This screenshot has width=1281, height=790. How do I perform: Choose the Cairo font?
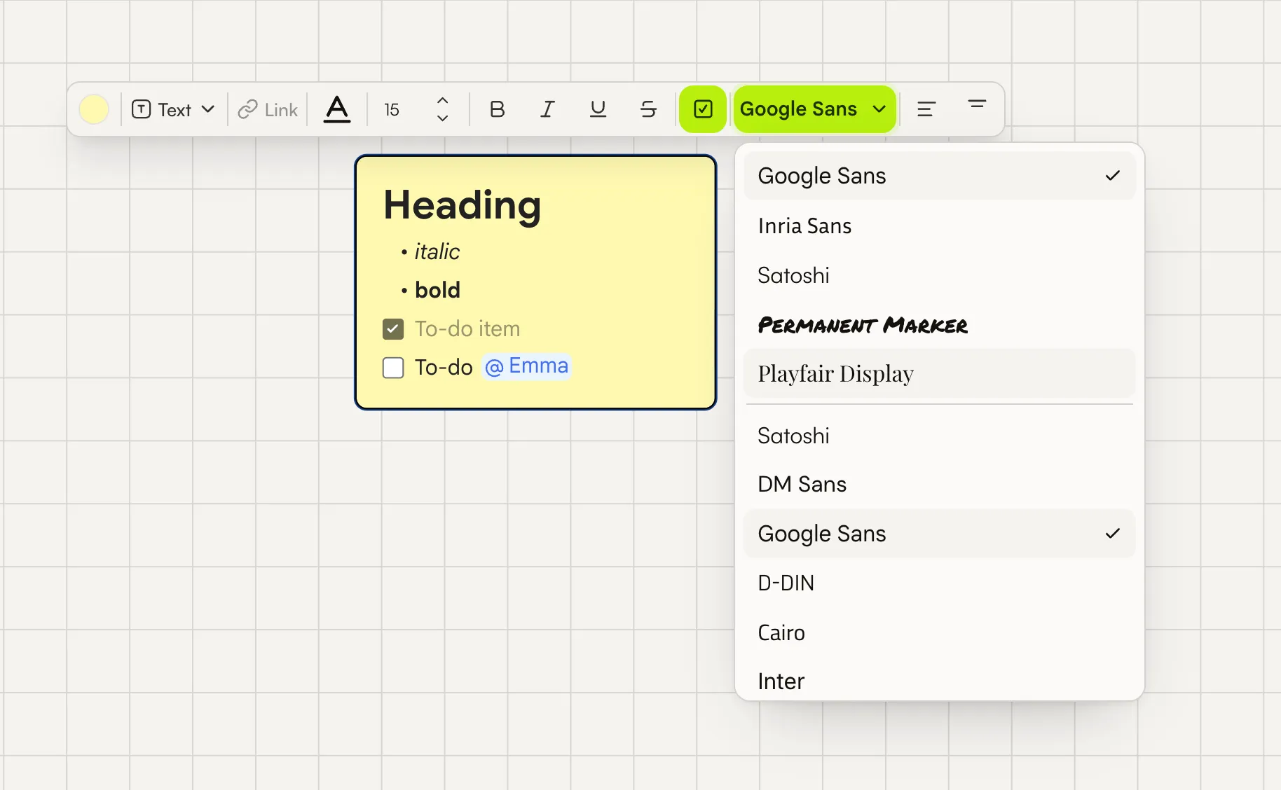[939, 632]
